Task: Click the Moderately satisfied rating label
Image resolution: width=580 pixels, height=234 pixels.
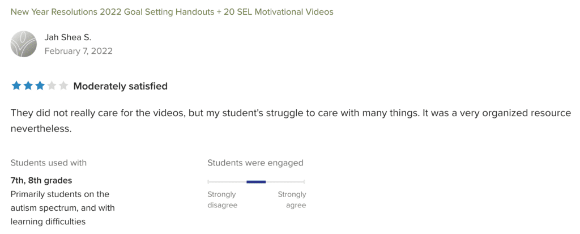Action: tap(120, 86)
